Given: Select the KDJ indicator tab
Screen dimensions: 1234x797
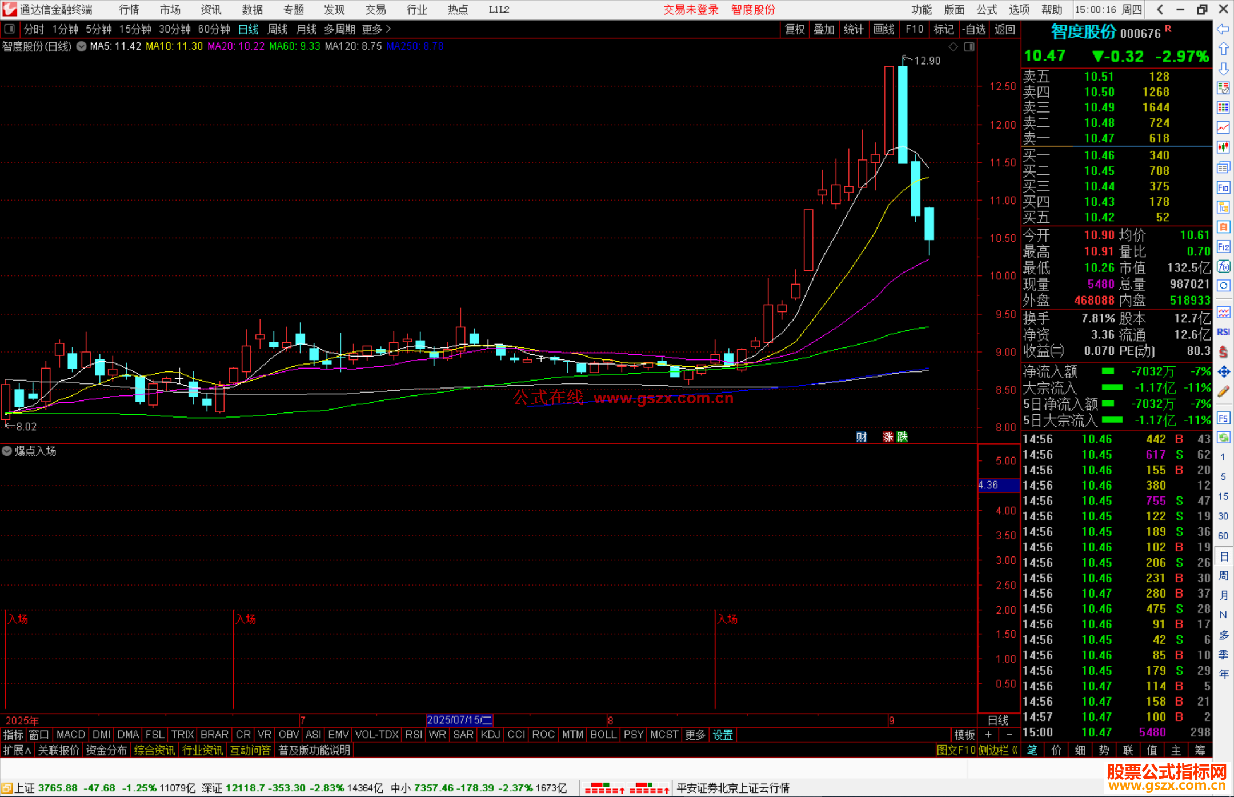Looking at the screenshot, I should pyautogui.click(x=490, y=735).
